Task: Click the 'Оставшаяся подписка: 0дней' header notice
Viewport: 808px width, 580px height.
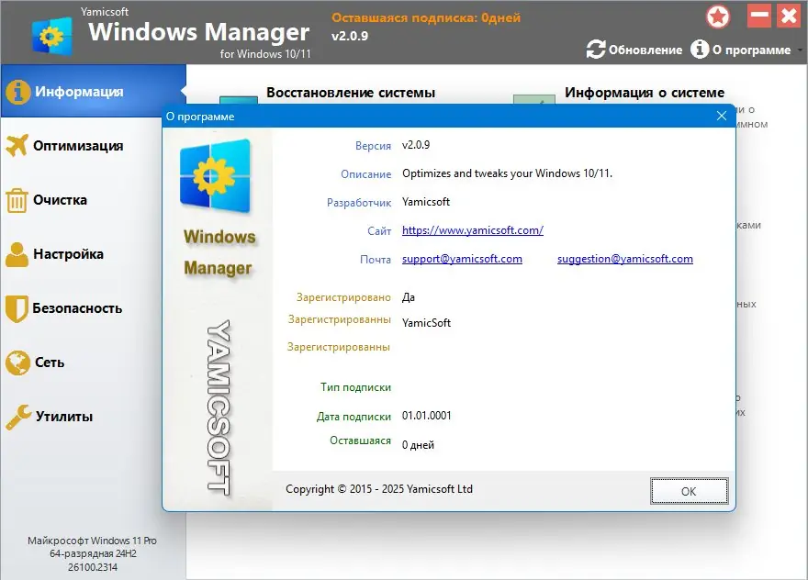Action: [426, 17]
